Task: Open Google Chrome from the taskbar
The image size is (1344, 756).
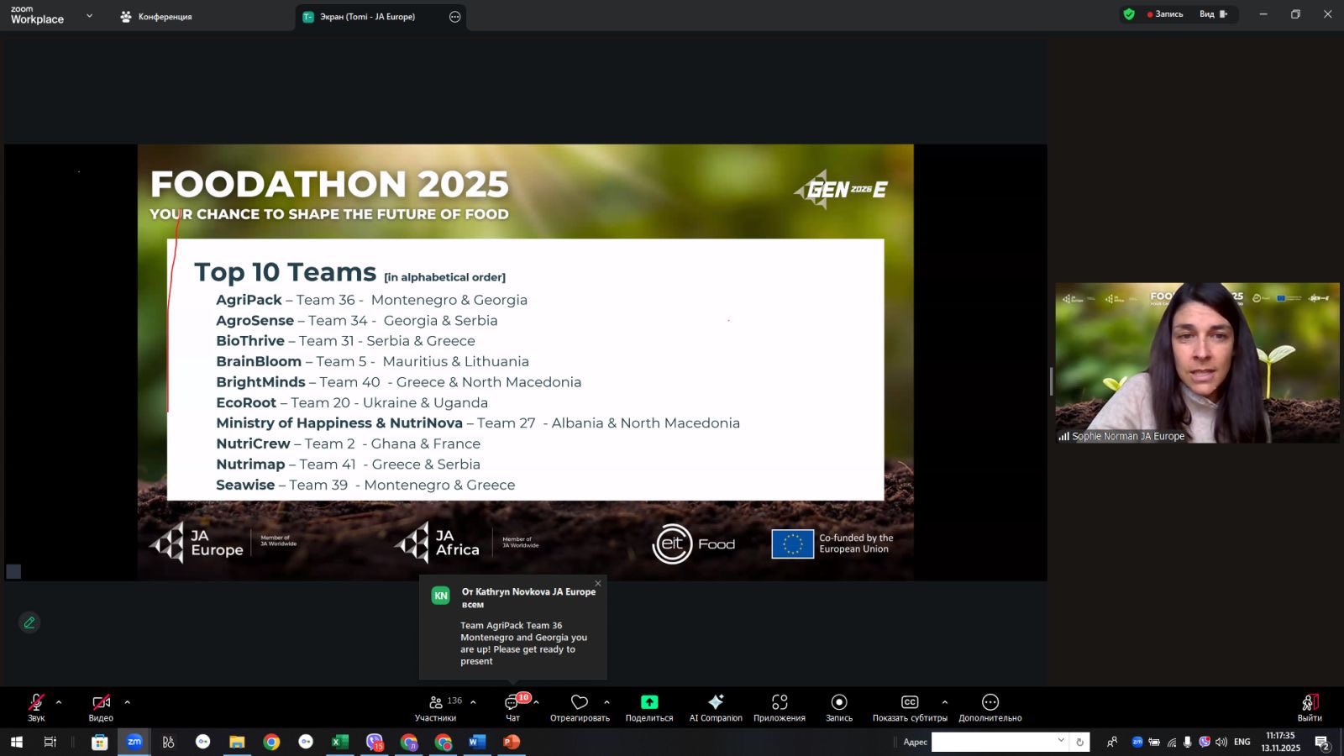Action: [x=271, y=742]
